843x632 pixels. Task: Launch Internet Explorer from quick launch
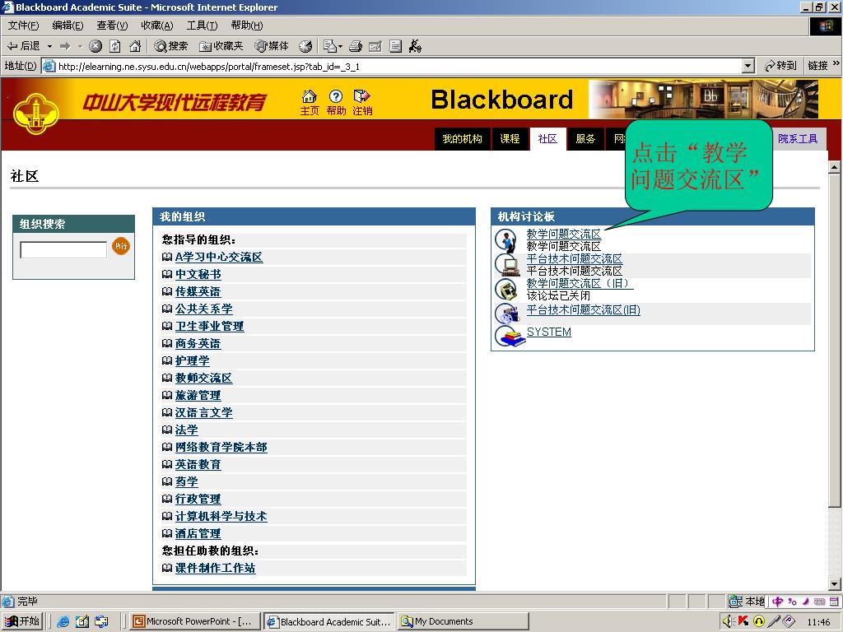(63, 622)
